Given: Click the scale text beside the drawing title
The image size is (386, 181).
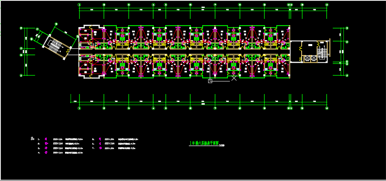Looking at the screenshot, I should (222, 146).
